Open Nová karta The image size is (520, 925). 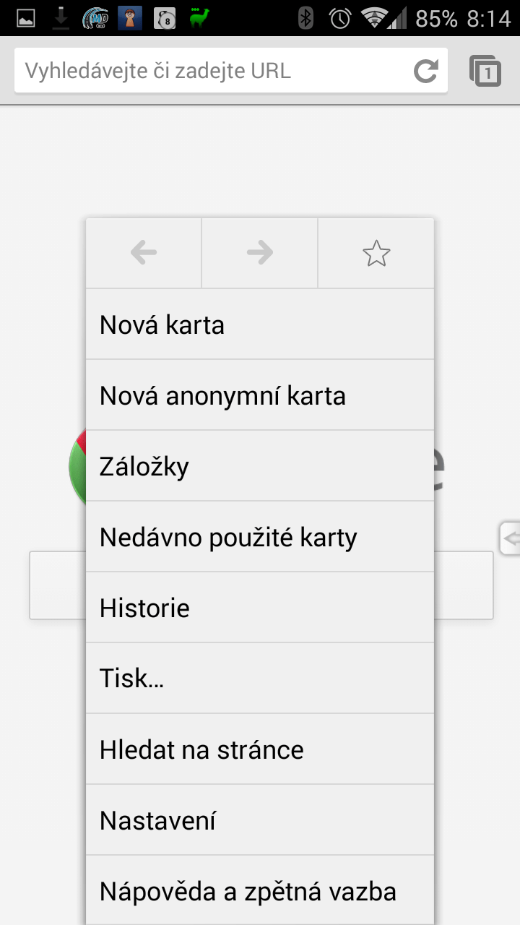(260, 324)
